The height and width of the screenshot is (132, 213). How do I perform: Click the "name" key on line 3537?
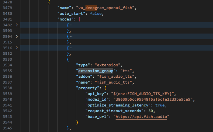click(x=83, y=82)
